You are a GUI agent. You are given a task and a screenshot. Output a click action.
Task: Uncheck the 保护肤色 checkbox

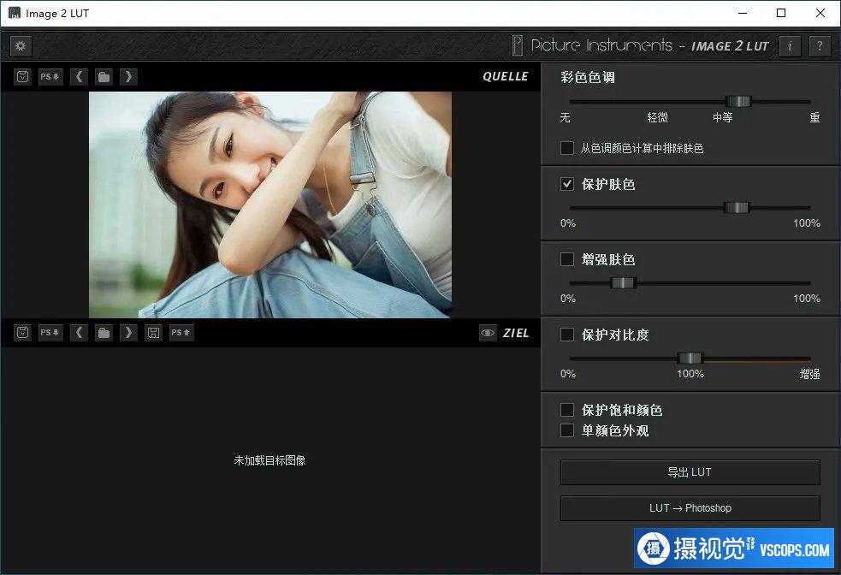click(x=567, y=184)
